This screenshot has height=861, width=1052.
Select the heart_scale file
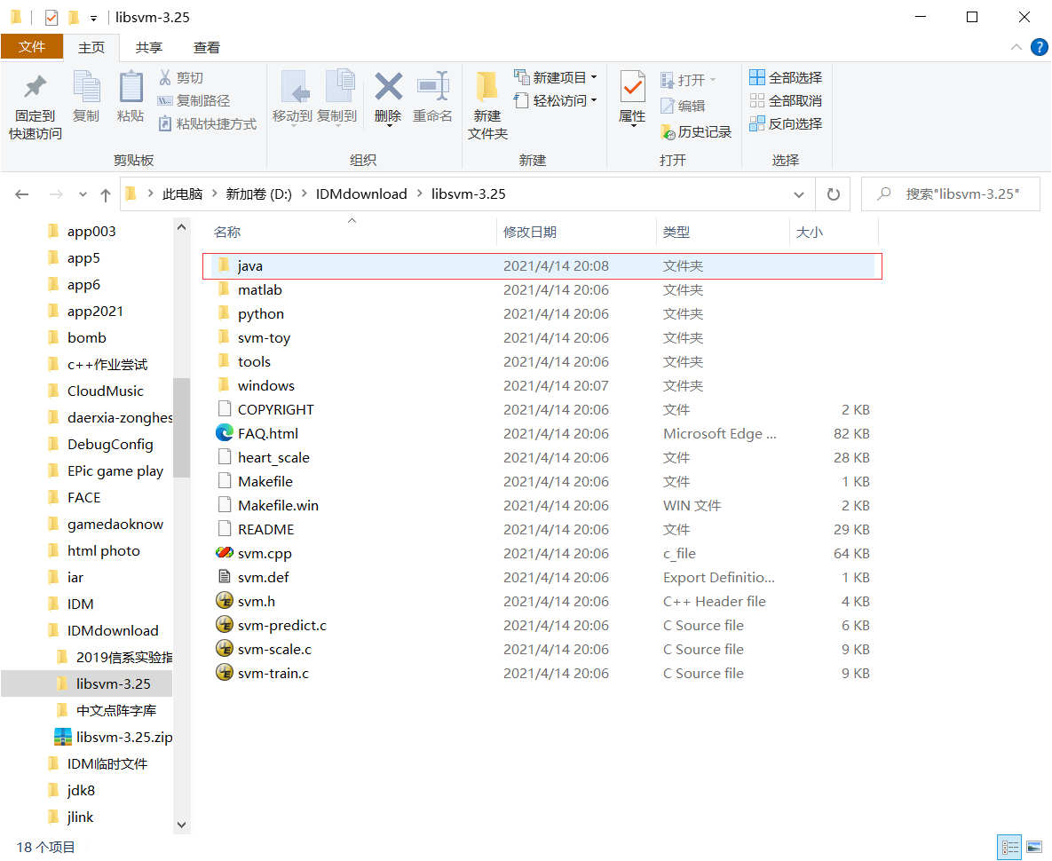pyautogui.click(x=273, y=458)
